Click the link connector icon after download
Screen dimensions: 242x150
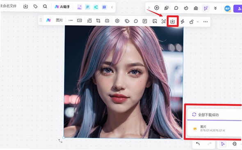pyautogui.click(x=183, y=22)
